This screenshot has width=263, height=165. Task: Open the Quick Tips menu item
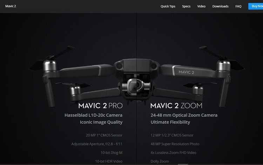pyautogui.click(x=168, y=6)
